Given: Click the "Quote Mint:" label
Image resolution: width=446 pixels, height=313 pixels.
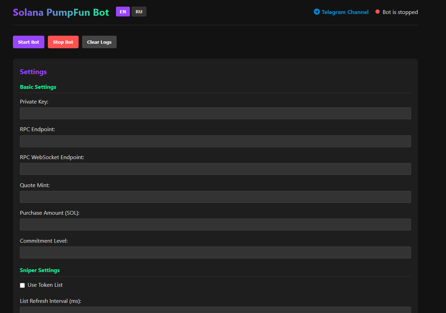Looking at the screenshot, I should pos(35,185).
